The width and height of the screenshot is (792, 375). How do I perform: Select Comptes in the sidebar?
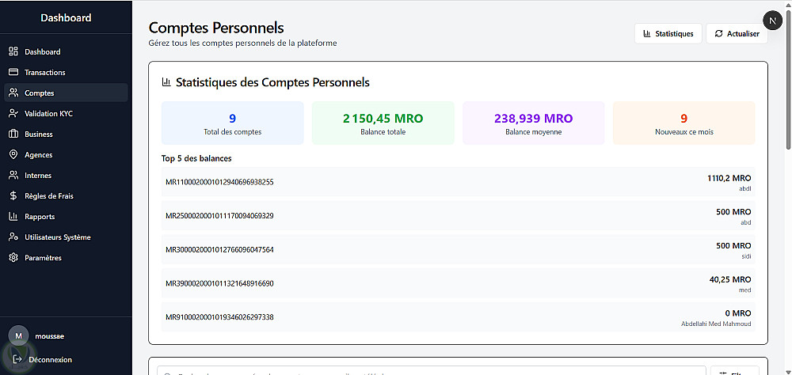[66, 93]
